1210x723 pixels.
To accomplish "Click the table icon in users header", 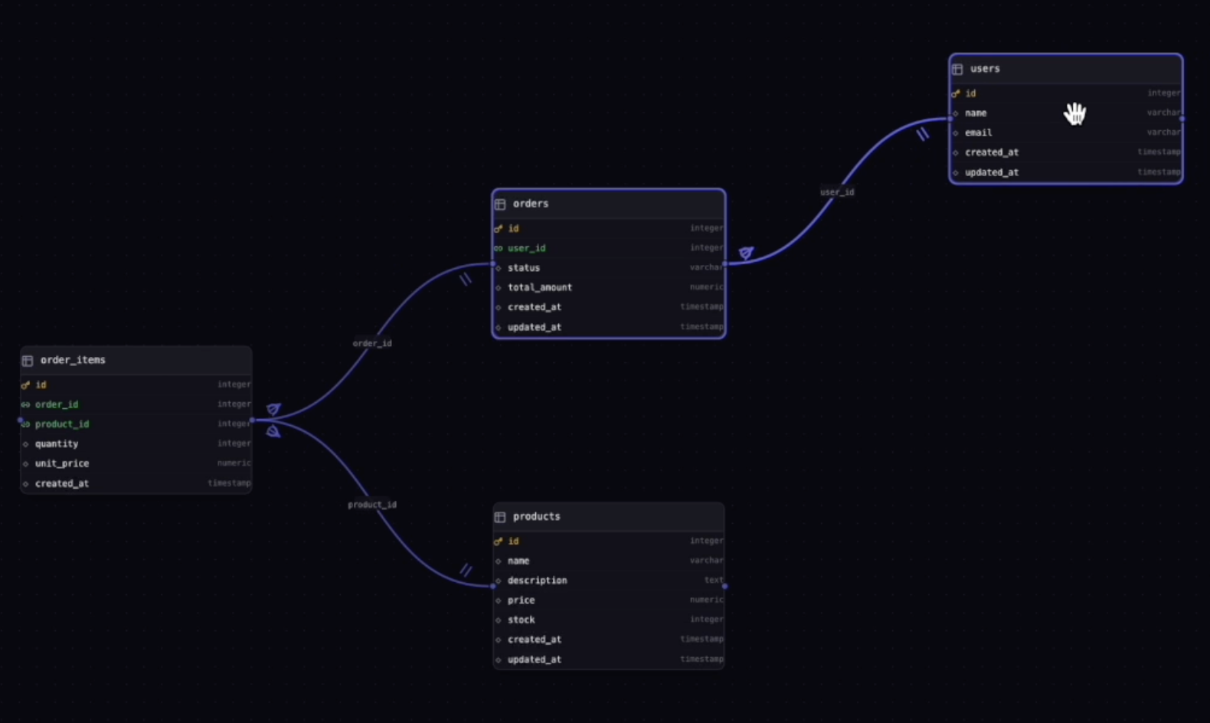I will pos(957,69).
